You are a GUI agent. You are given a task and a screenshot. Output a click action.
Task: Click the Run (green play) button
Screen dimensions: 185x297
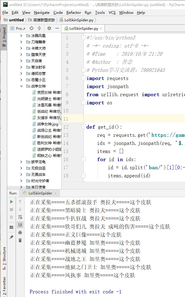11,201
